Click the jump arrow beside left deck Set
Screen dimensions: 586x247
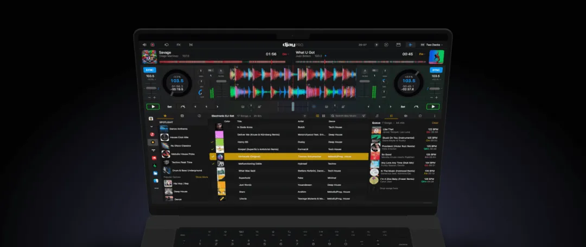[x=183, y=107]
